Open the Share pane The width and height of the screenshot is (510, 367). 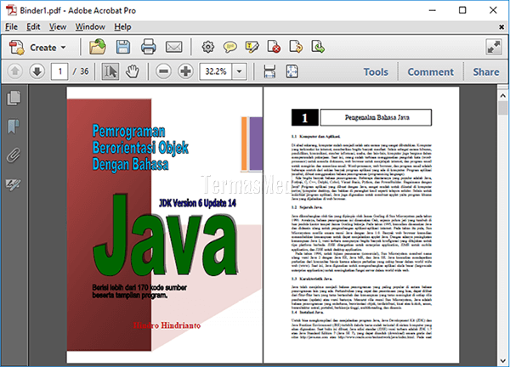tap(486, 72)
